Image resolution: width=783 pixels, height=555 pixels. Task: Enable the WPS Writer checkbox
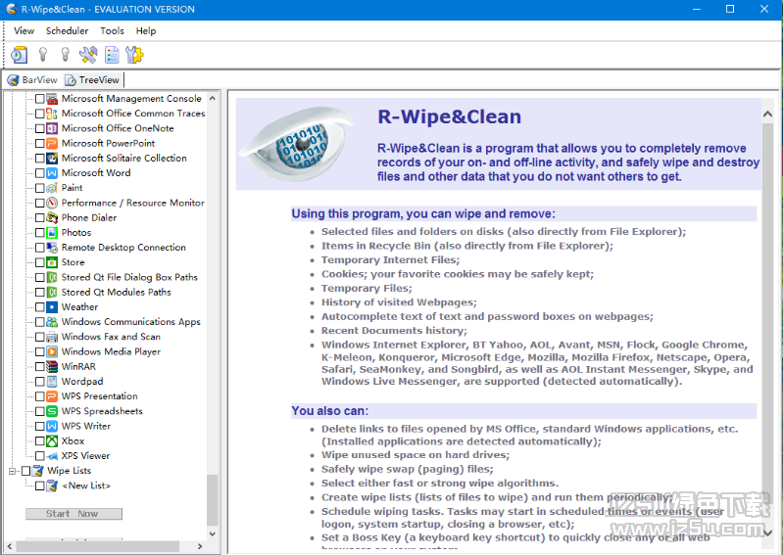(40, 427)
